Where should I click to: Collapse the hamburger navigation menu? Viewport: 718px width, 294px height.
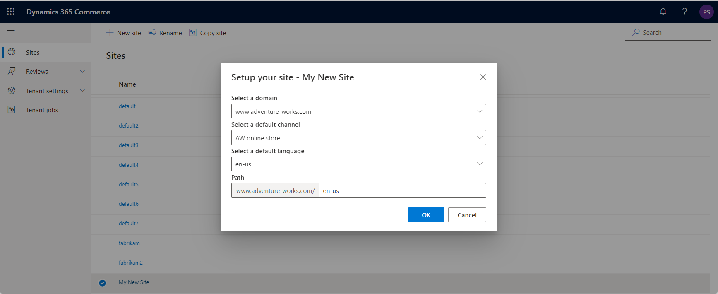11,32
